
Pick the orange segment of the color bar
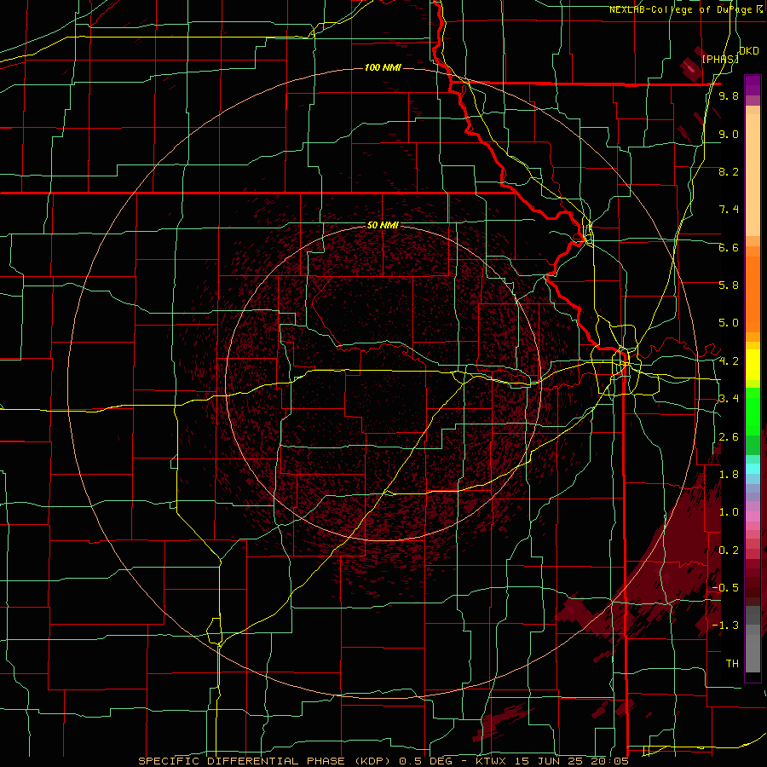[753, 295]
